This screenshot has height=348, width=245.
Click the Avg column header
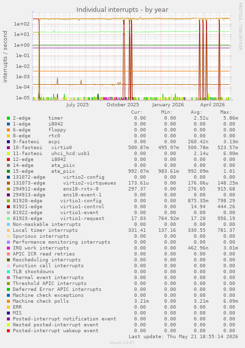(197, 112)
